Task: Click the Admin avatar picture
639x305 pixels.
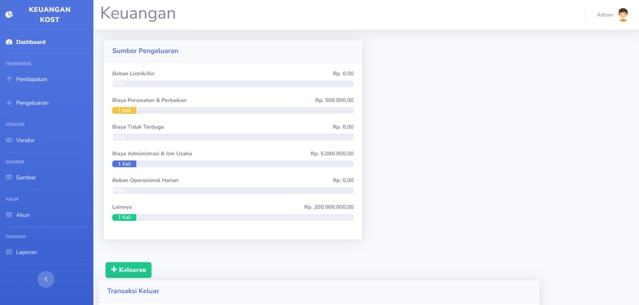Action: coord(623,15)
